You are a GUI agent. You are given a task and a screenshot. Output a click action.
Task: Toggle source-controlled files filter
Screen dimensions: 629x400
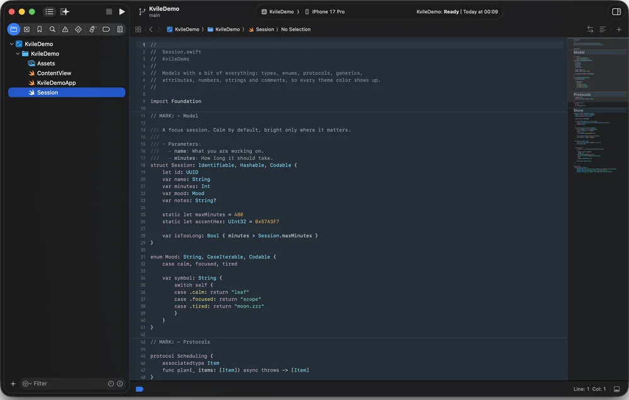(120, 384)
